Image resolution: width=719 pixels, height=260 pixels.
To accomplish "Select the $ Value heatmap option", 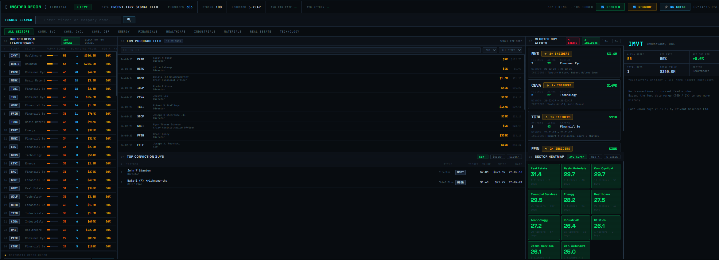I will pyautogui.click(x=612, y=157).
